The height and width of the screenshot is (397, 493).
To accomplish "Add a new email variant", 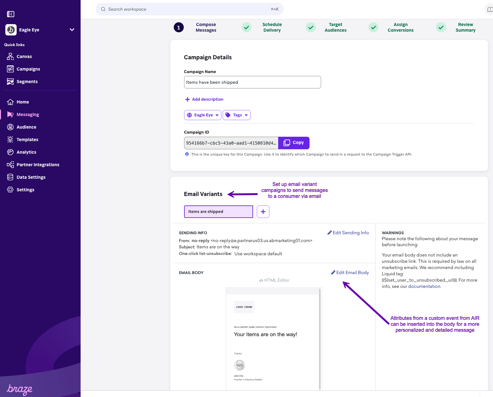I will 263,212.
